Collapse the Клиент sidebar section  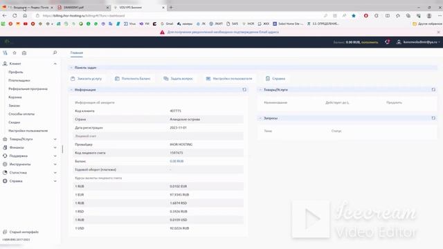click(55, 64)
